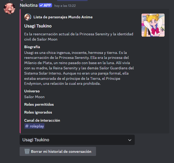The image size is (174, 163).
Task: Open the Usagi Tsukino character dropdown
Action: pos(77,140)
